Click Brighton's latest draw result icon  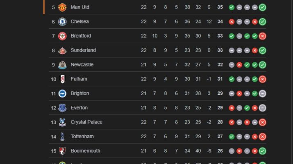[x=262, y=93]
